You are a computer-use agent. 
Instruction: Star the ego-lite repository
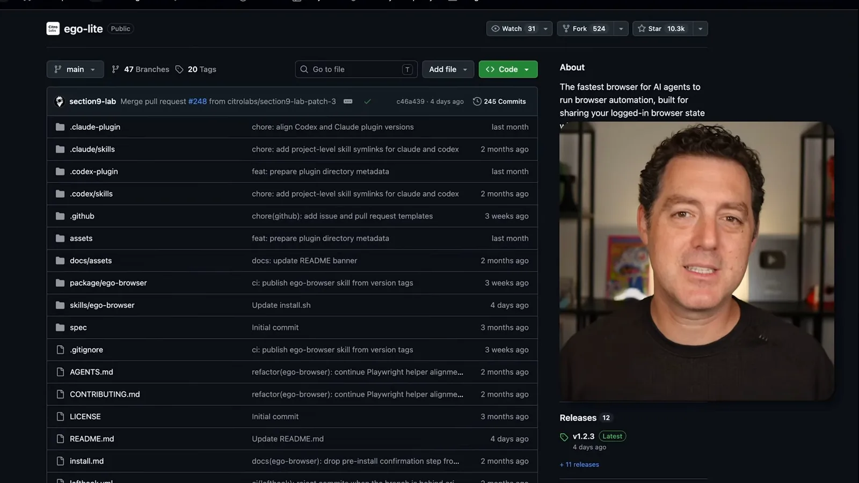point(663,28)
